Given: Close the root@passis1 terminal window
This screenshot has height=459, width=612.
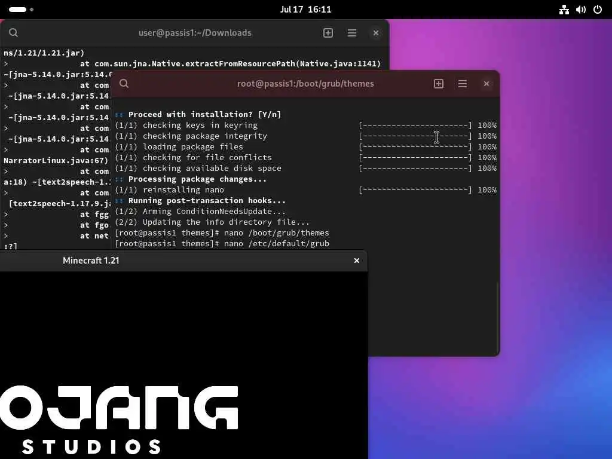Looking at the screenshot, I should [x=486, y=84].
